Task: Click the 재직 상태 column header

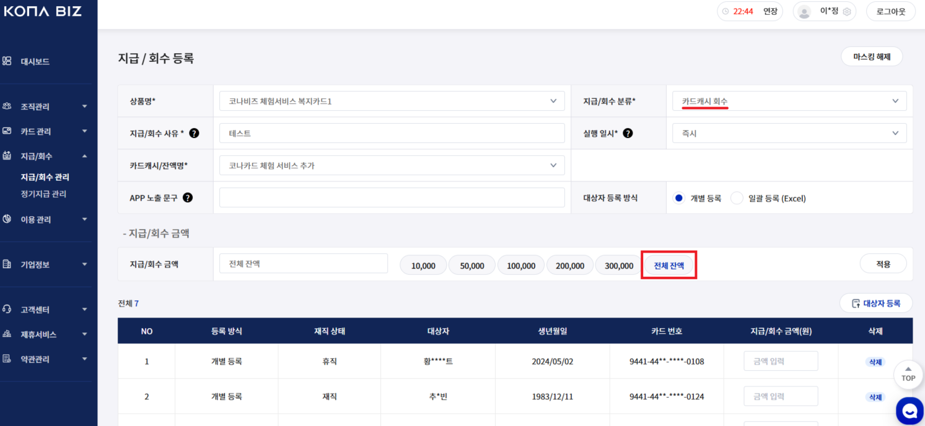Action: coord(330,331)
